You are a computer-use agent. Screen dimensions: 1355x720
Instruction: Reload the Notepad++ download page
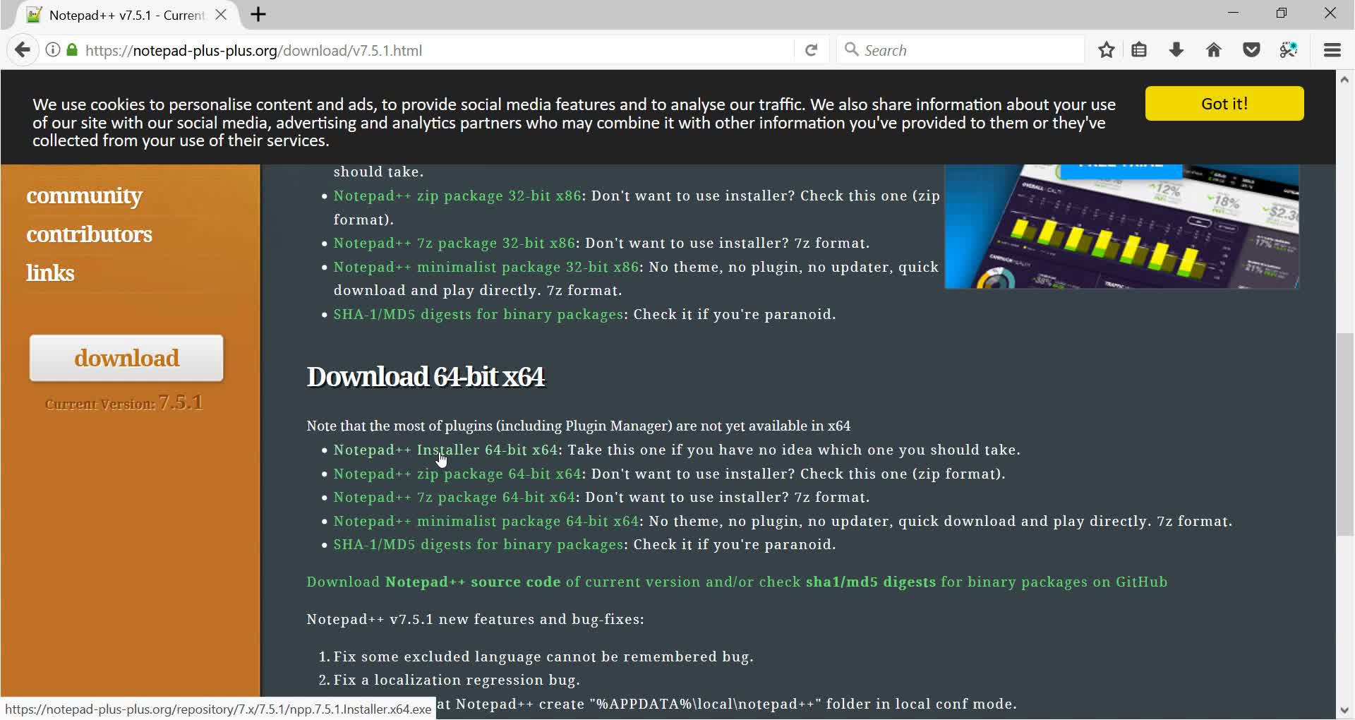(x=812, y=49)
